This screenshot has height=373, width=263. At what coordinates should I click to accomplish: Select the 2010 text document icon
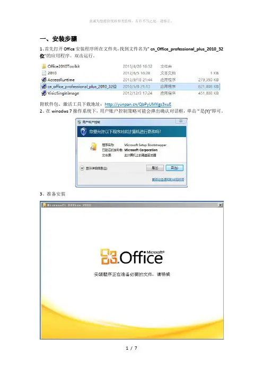tap(43, 73)
